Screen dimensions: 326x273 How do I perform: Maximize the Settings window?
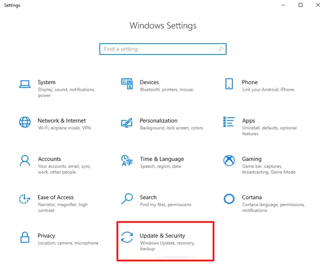(x=300, y=5)
